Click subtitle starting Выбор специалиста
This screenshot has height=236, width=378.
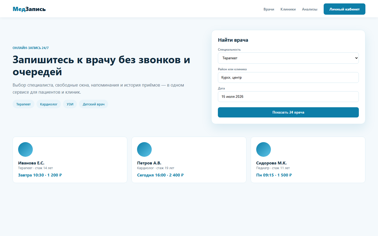[x=98, y=89]
